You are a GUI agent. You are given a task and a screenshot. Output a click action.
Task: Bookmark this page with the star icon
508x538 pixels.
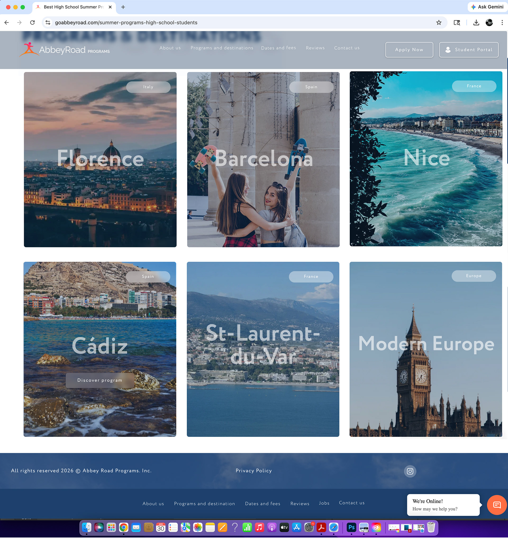tap(439, 22)
